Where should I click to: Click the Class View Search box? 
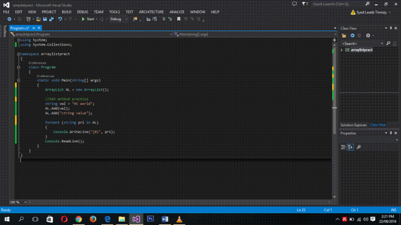click(362, 44)
